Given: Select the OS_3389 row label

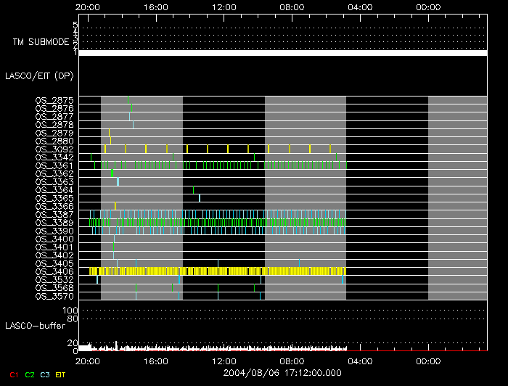Looking at the screenshot, I should point(54,223).
